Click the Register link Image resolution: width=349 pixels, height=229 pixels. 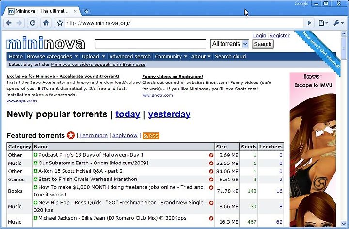pyautogui.click(x=280, y=35)
